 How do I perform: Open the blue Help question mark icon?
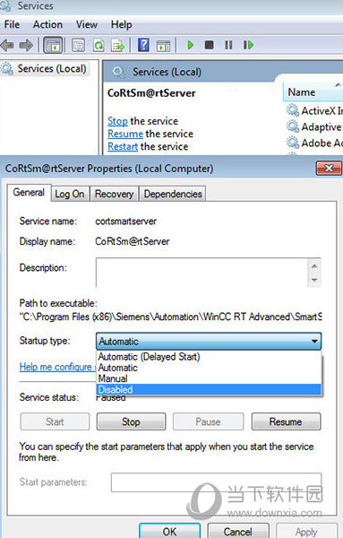[x=143, y=45]
